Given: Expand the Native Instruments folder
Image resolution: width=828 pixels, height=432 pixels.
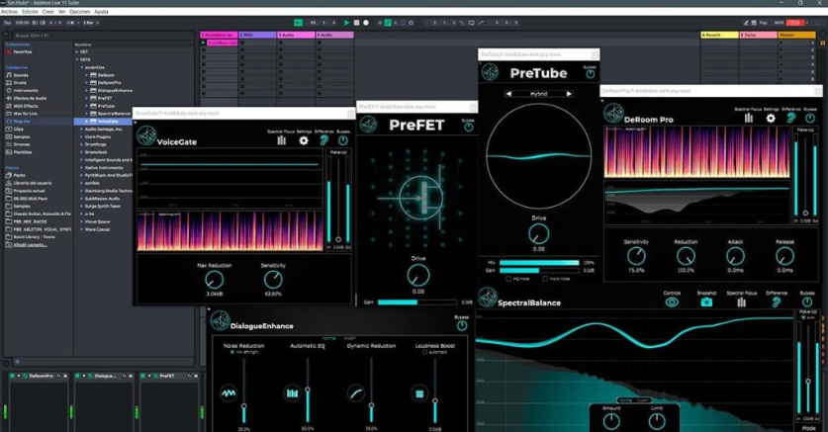Looking at the screenshot, I should [x=82, y=167].
